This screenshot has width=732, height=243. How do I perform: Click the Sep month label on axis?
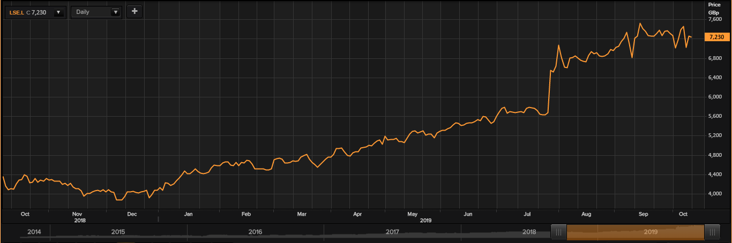pos(643,214)
